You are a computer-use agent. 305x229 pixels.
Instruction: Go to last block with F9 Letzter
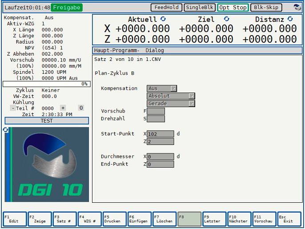coord(214,219)
